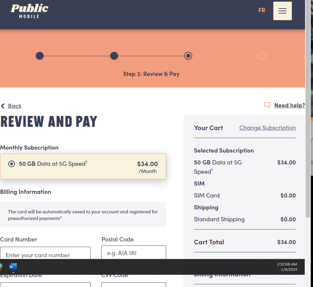The image size is (313, 287).
Task: Click the final unfilled step circle
Action: pyautogui.click(x=262, y=56)
